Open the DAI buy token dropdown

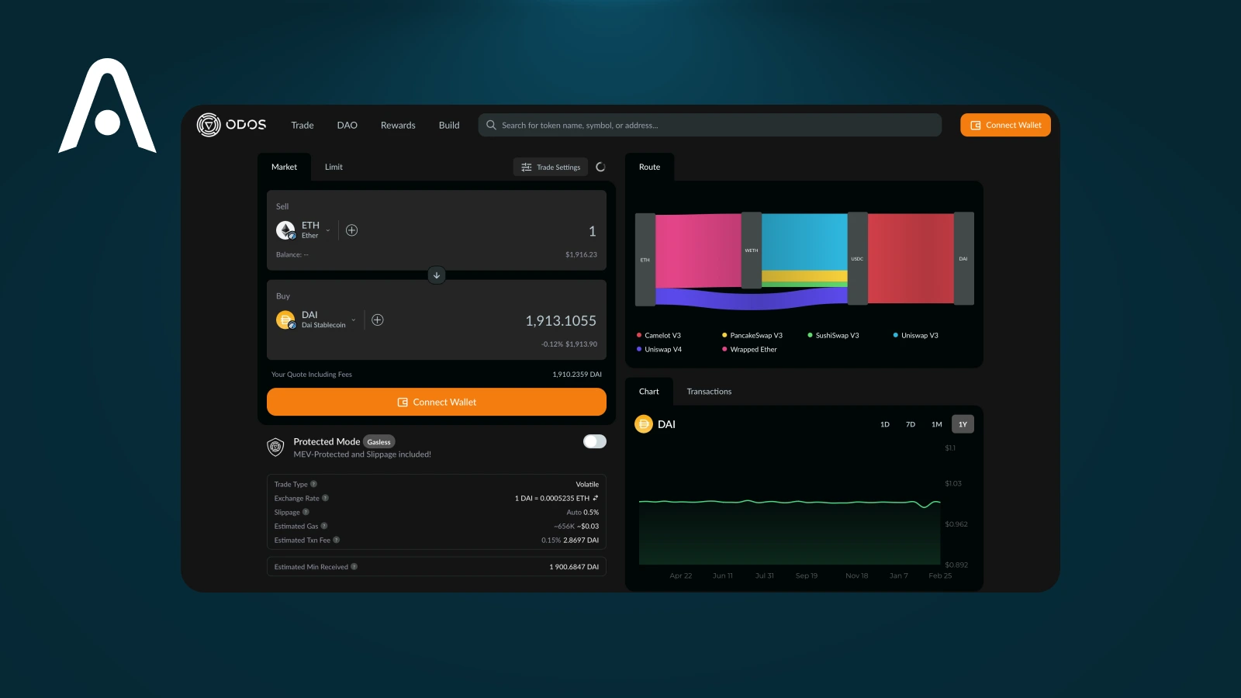tap(317, 320)
